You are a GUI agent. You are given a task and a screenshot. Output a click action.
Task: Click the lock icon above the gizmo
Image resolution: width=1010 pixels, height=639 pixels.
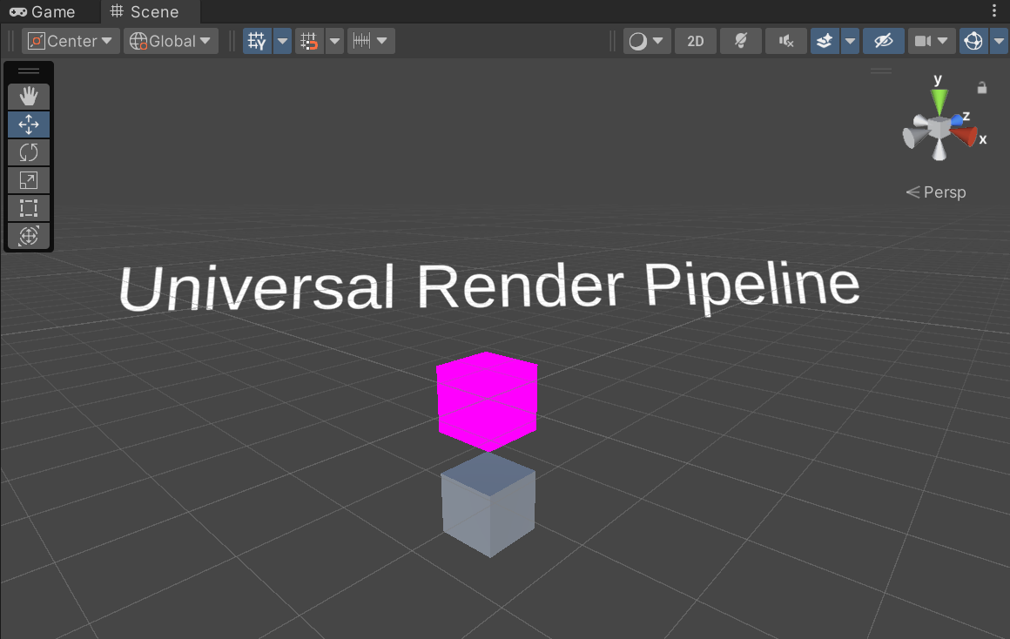tap(982, 86)
